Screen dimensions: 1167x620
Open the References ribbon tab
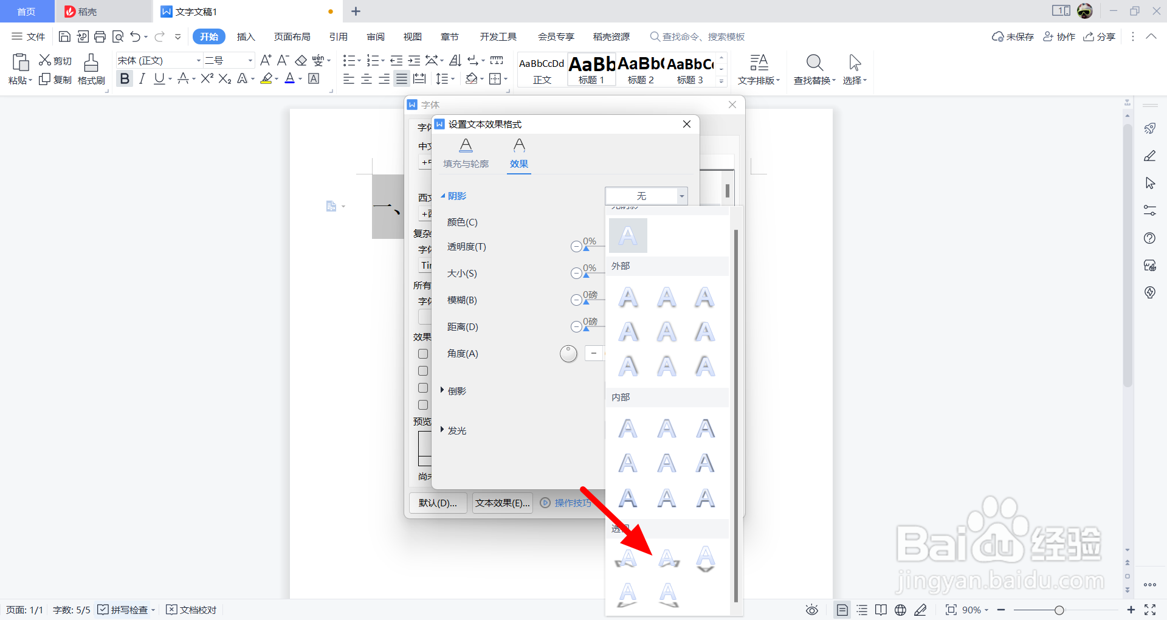point(339,37)
